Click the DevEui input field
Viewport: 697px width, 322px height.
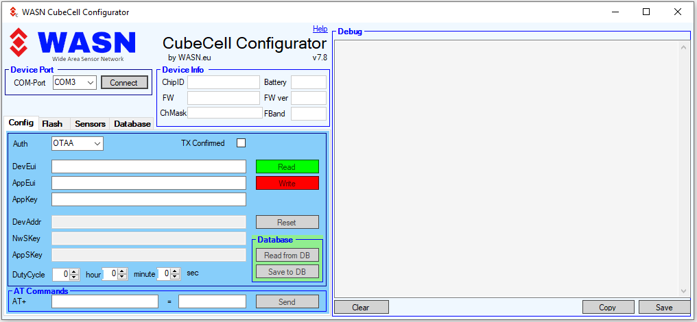(x=148, y=166)
